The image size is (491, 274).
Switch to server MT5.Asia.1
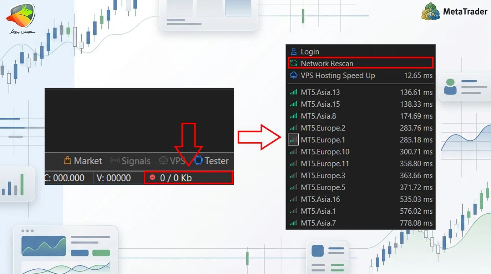click(360, 211)
